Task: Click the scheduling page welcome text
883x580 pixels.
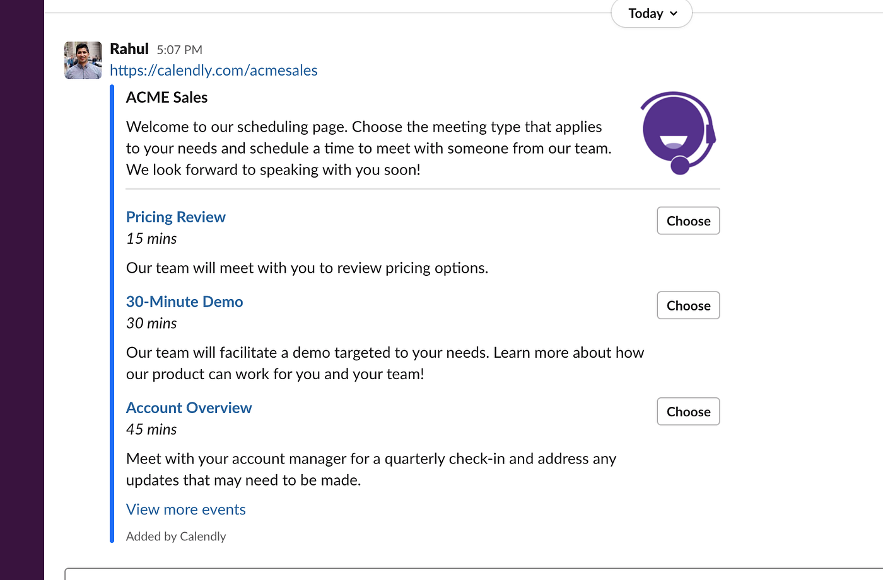Action: (369, 148)
